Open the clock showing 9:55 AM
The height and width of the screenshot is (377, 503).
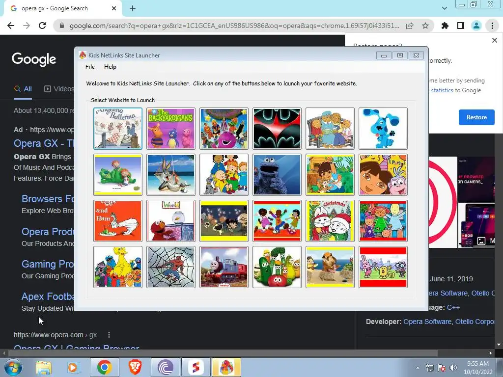pos(478,368)
